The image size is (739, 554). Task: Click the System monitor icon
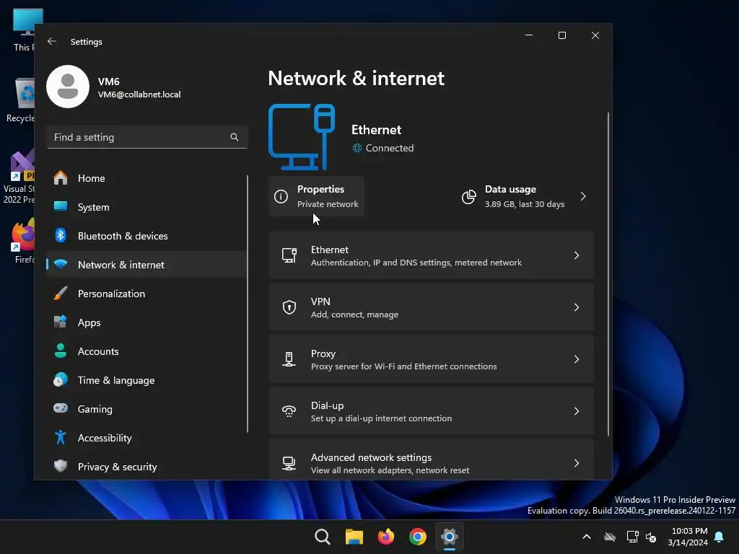point(61,207)
